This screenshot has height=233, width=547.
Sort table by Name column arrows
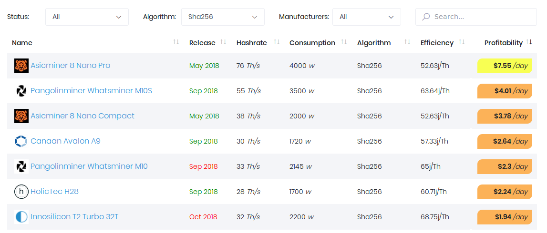(x=176, y=42)
